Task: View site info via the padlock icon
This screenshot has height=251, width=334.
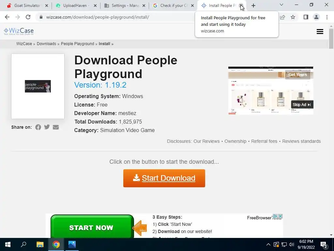Action: tap(41, 17)
